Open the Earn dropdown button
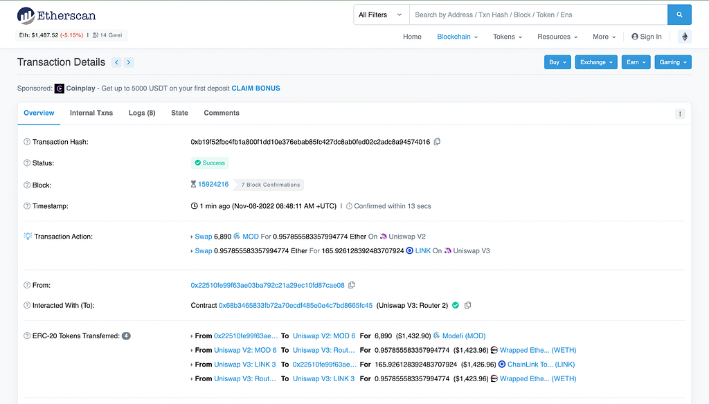Screen dimensions: 709x404 [636, 62]
